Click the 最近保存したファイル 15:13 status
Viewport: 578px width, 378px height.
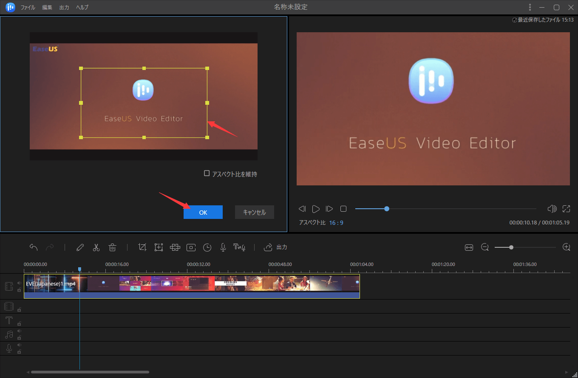(543, 20)
